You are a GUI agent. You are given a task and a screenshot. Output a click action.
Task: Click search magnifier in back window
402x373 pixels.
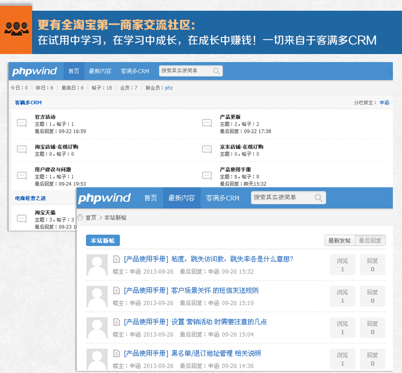(217, 71)
